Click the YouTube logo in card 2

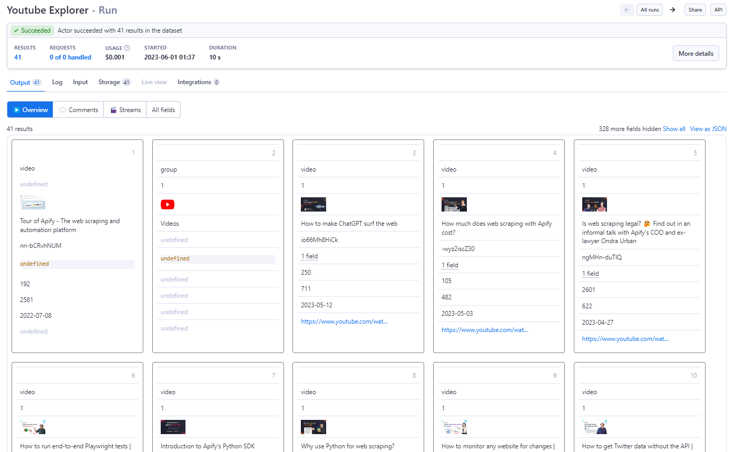tap(168, 205)
